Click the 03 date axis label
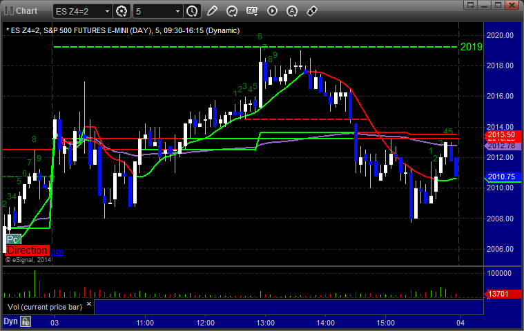Viewport: 524px width, 331px height. point(55,323)
